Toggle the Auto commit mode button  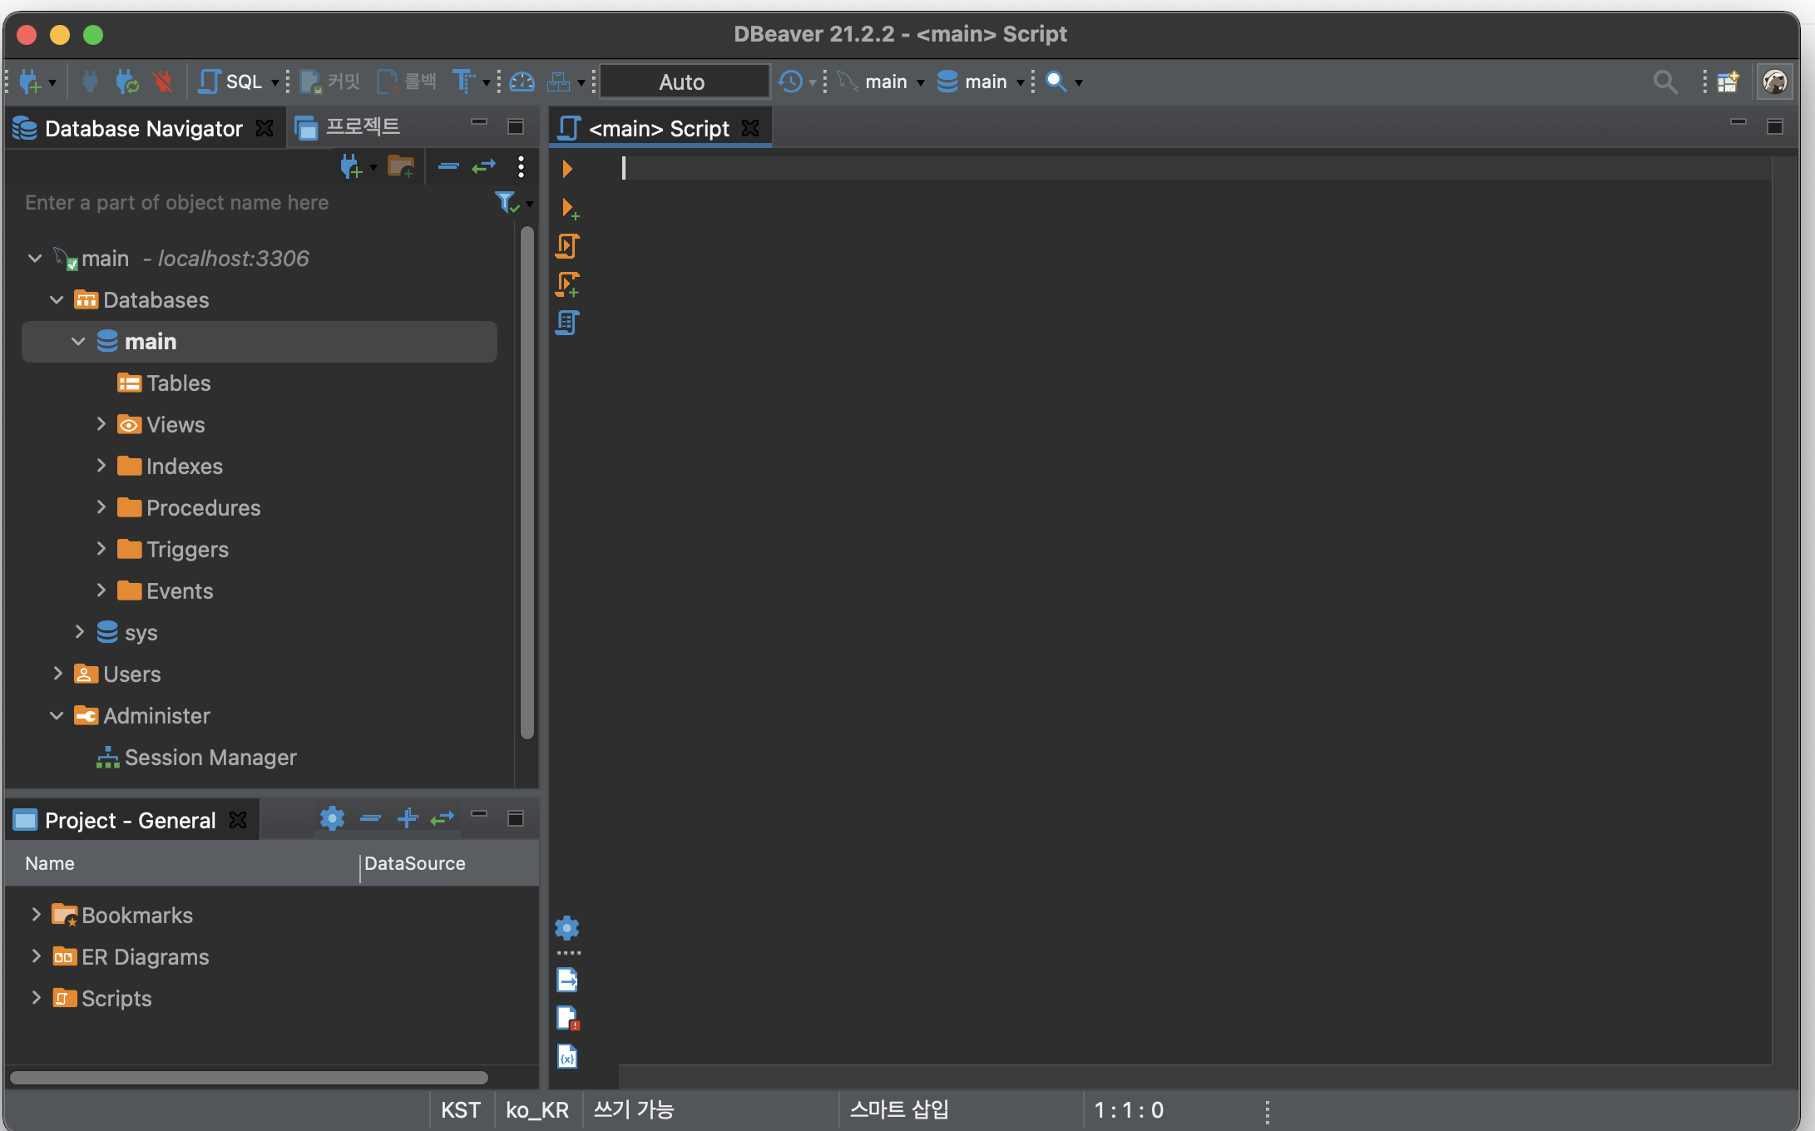[682, 81]
